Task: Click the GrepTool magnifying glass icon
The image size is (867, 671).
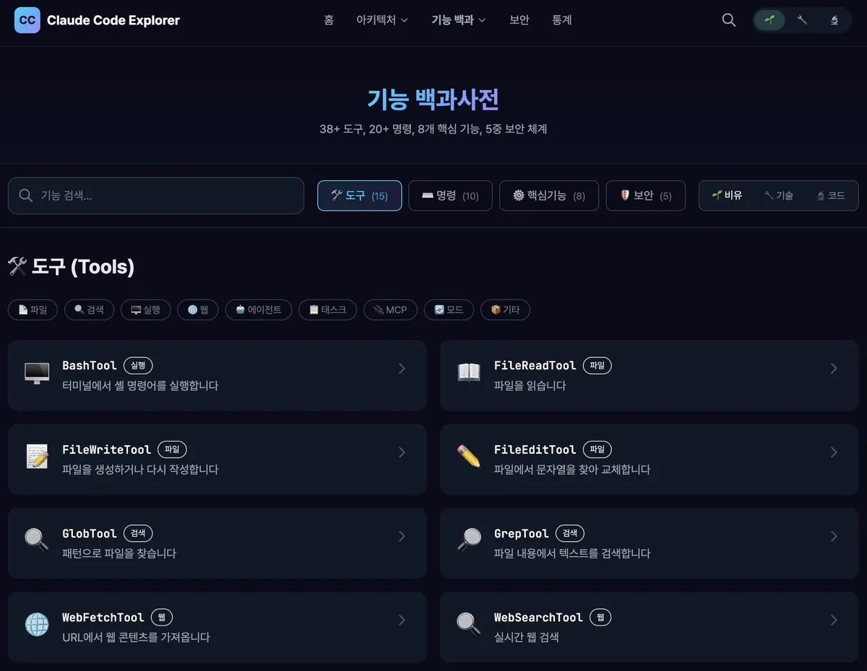Action: point(469,540)
